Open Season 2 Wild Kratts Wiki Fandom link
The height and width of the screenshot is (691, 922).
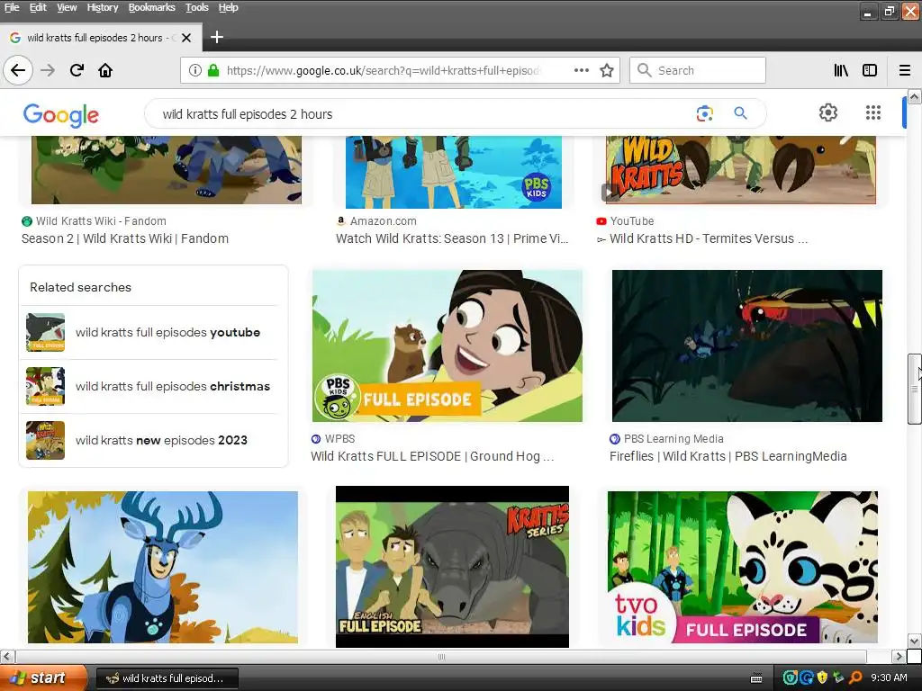[x=125, y=238]
